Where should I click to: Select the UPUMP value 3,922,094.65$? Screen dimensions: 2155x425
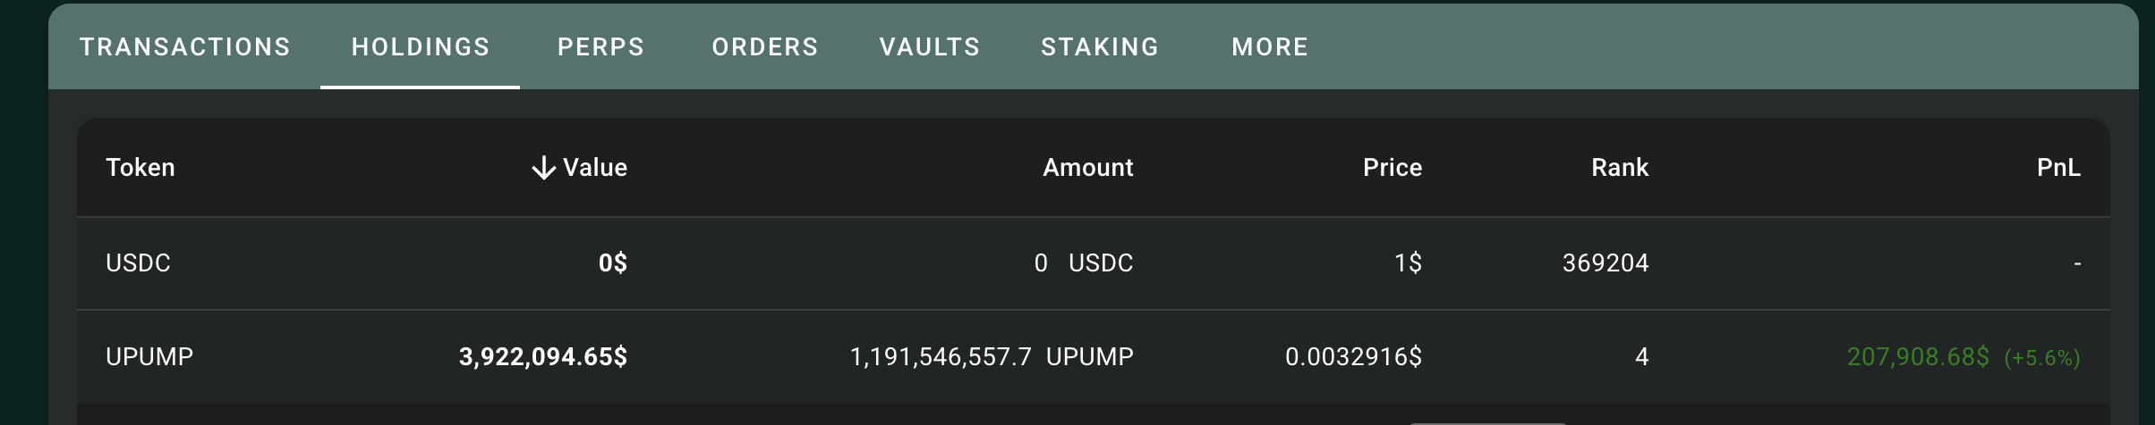coord(542,357)
